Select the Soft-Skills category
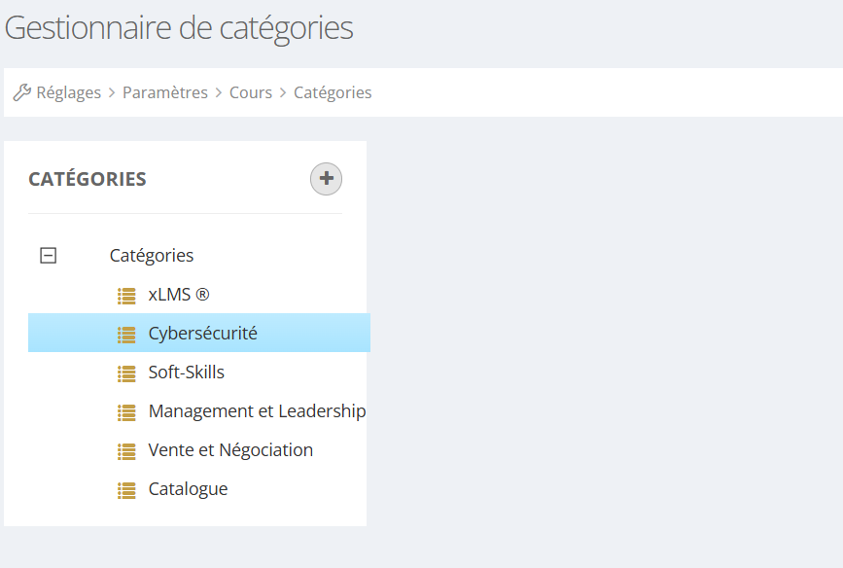The height and width of the screenshot is (568, 843). coord(186,373)
